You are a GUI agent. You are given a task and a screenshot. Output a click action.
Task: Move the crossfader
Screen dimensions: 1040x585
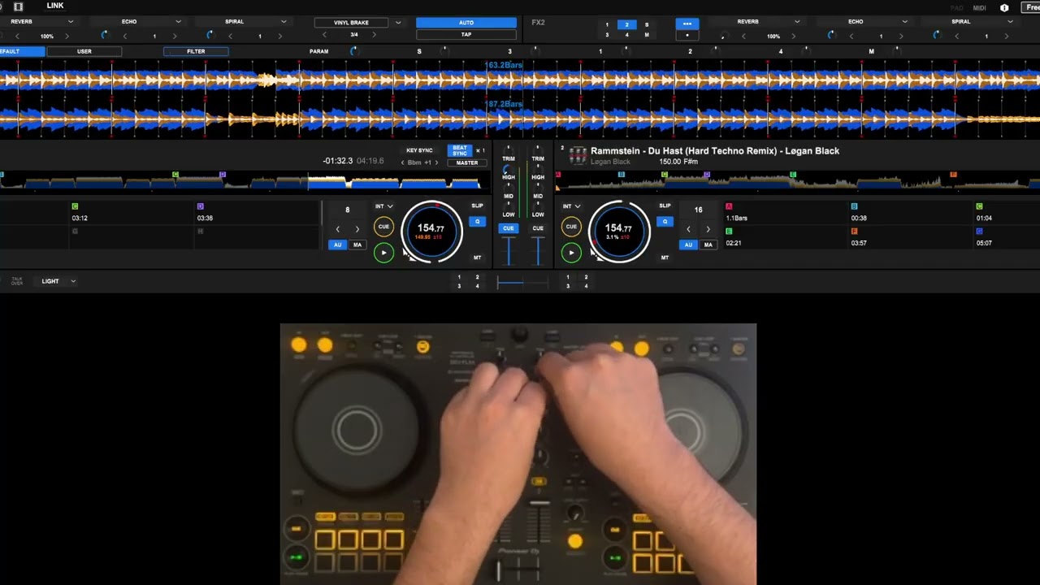(x=522, y=282)
